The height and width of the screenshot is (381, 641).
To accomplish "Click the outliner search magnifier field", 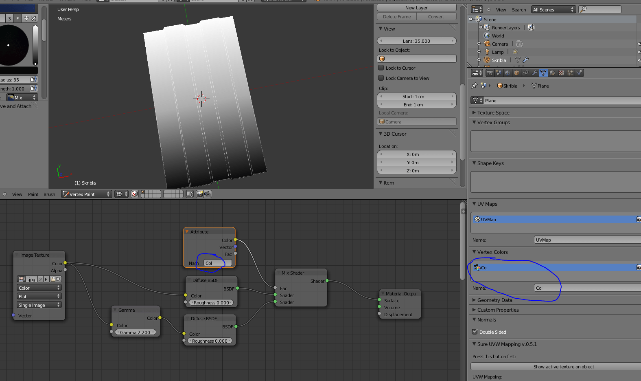I will pos(600,9).
